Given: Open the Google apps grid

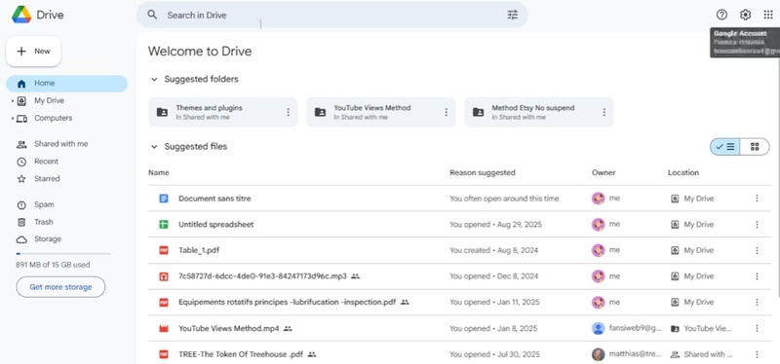Looking at the screenshot, I should [x=768, y=15].
